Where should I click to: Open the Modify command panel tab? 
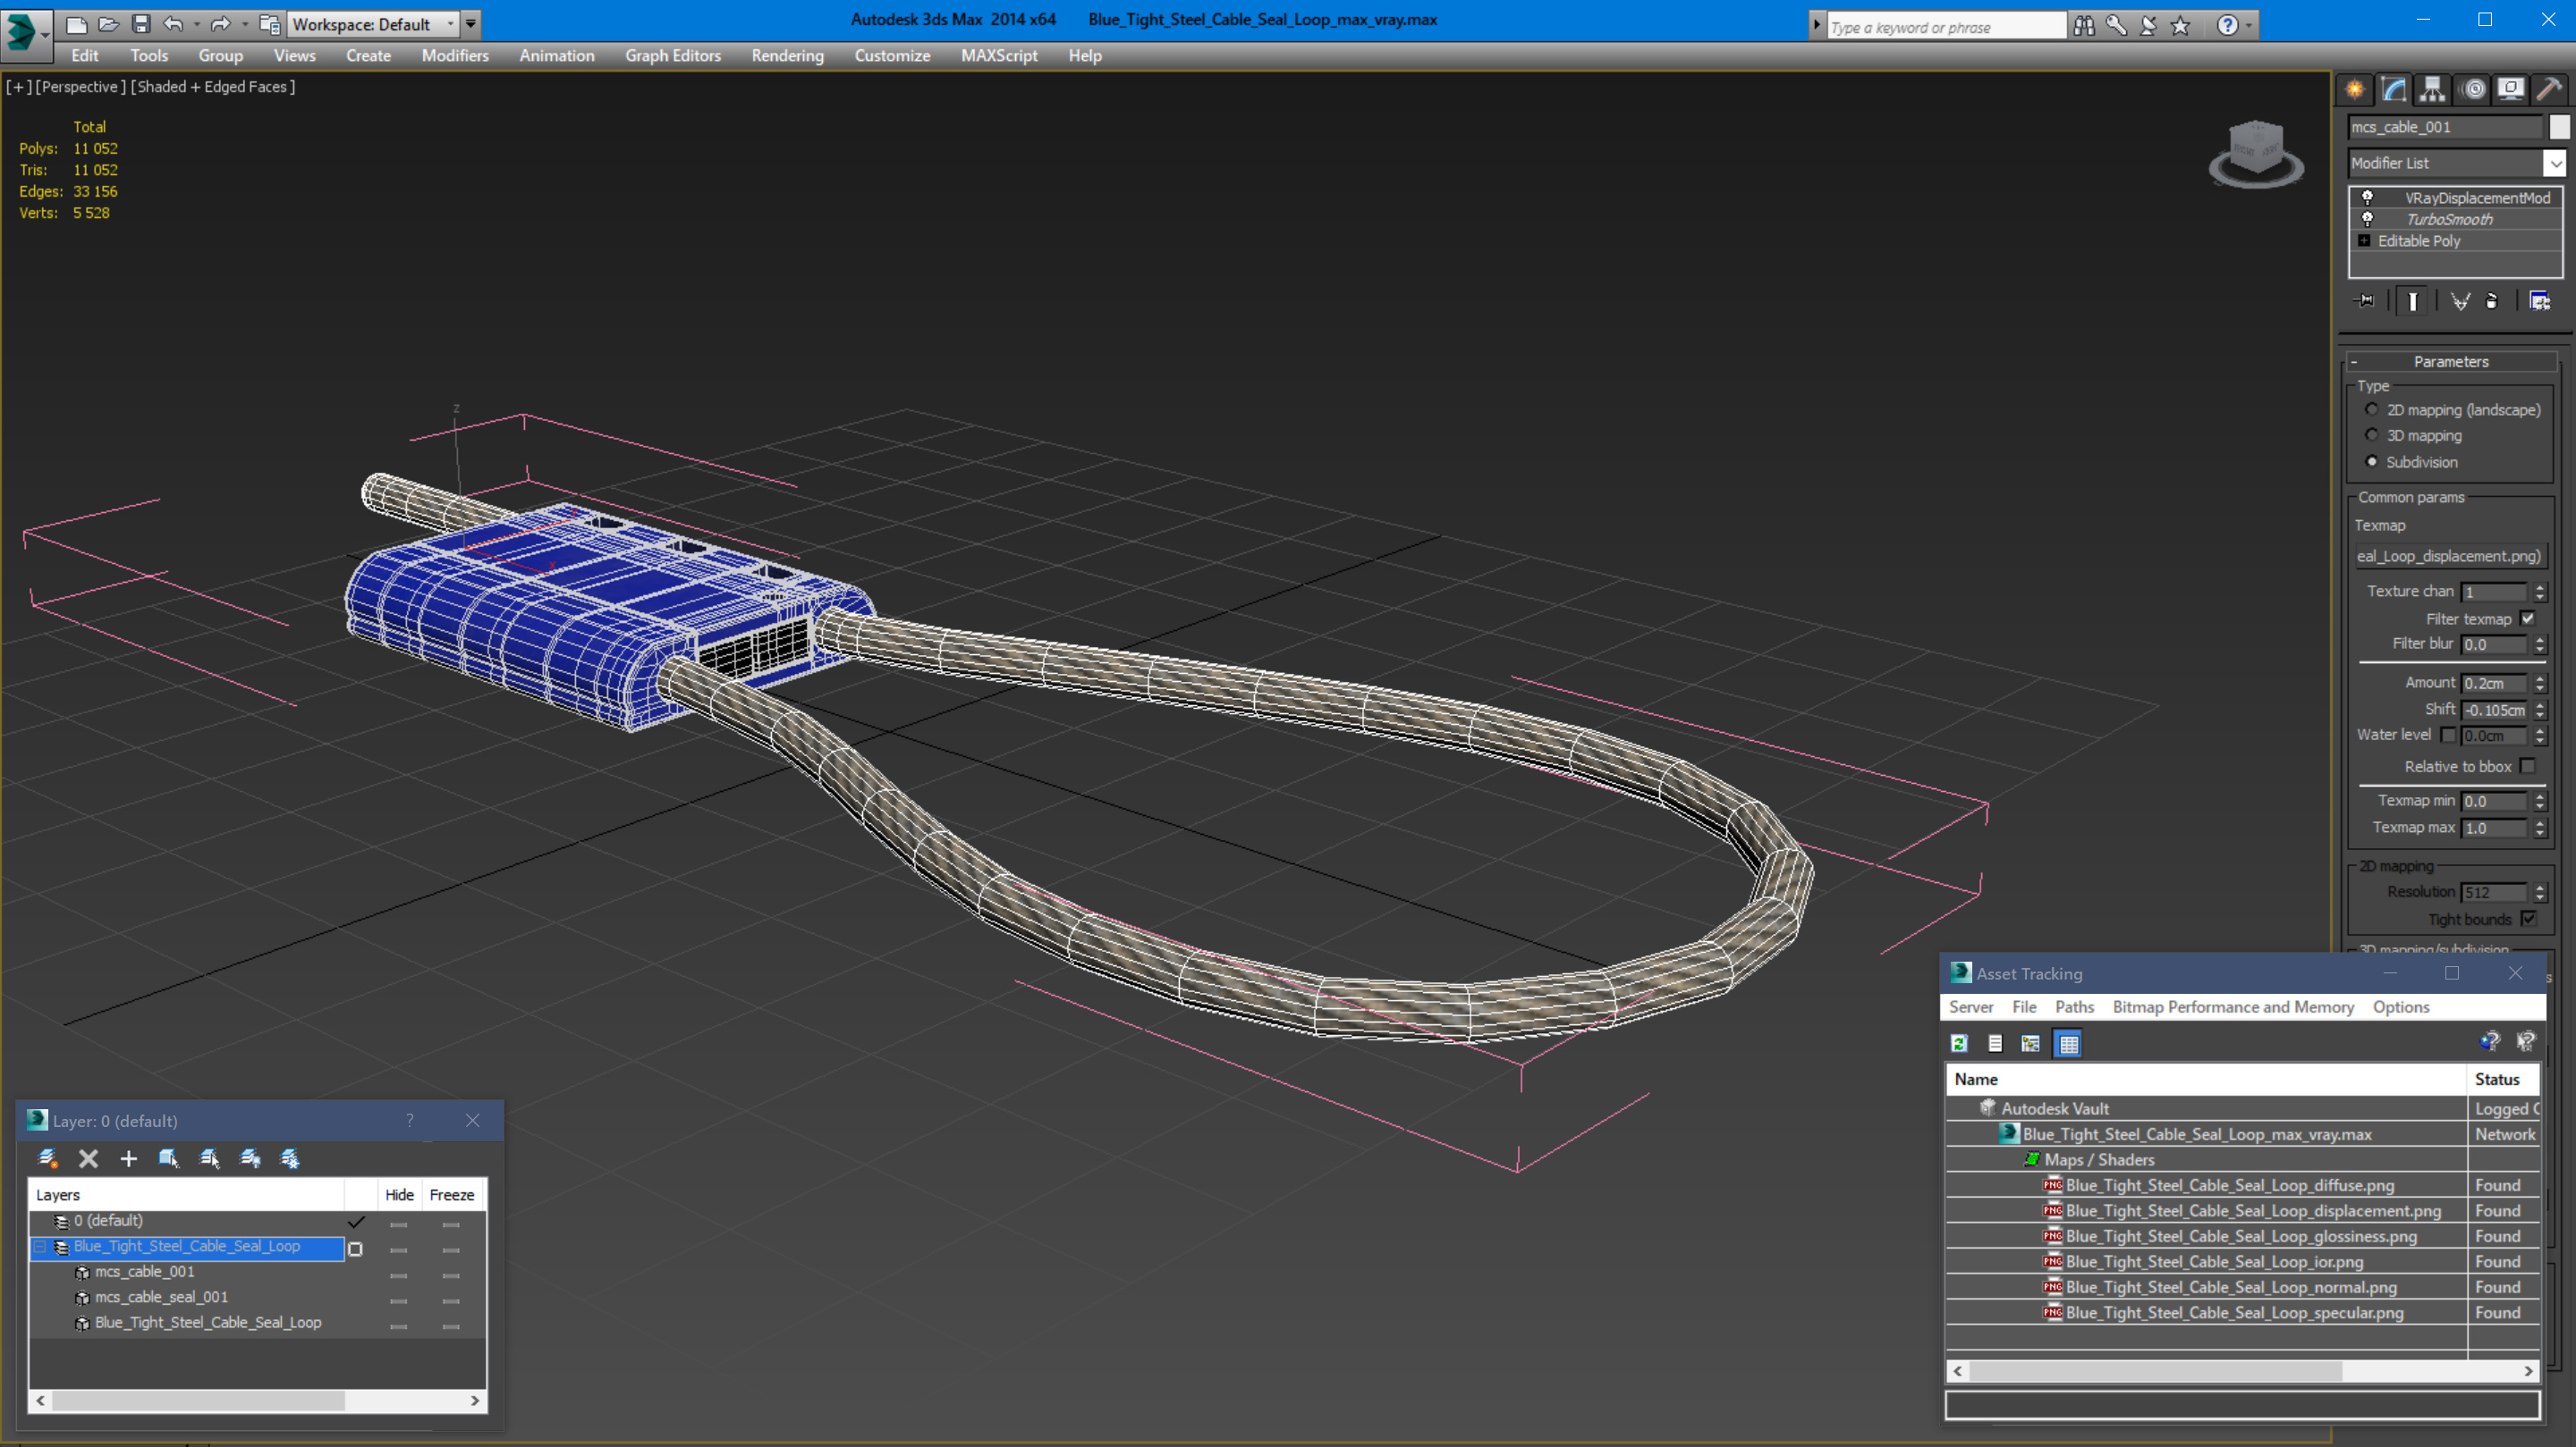coord(2394,89)
